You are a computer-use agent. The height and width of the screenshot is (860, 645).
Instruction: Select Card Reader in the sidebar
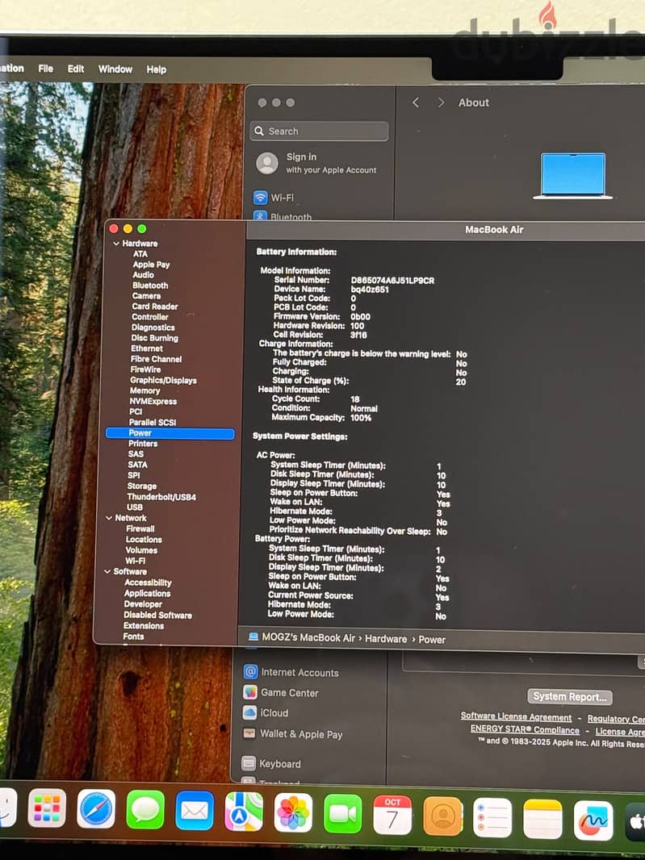point(155,307)
